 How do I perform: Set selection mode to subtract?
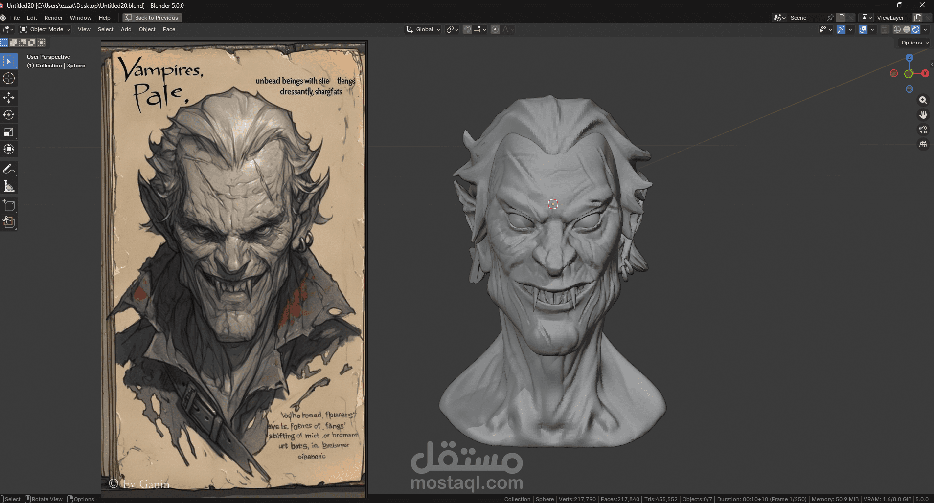23,43
